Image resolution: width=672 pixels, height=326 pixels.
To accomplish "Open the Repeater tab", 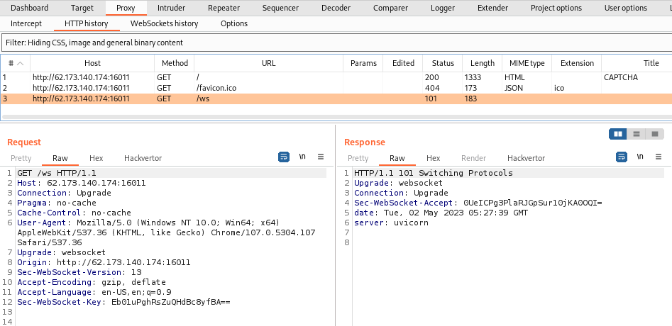I will (224, 8).
